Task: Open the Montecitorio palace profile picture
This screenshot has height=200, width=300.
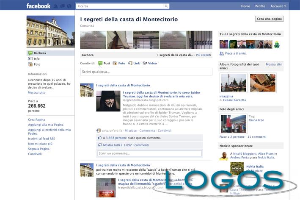Action: coord(50,32)
